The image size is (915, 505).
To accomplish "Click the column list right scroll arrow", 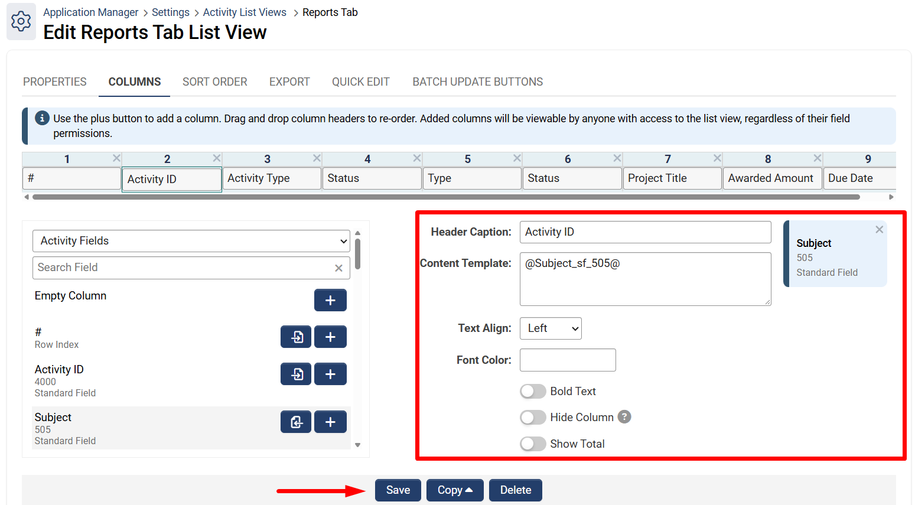I will click(x=891, y=197).
